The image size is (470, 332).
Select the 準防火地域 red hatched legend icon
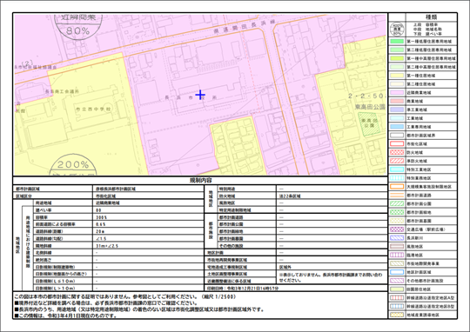397,161
